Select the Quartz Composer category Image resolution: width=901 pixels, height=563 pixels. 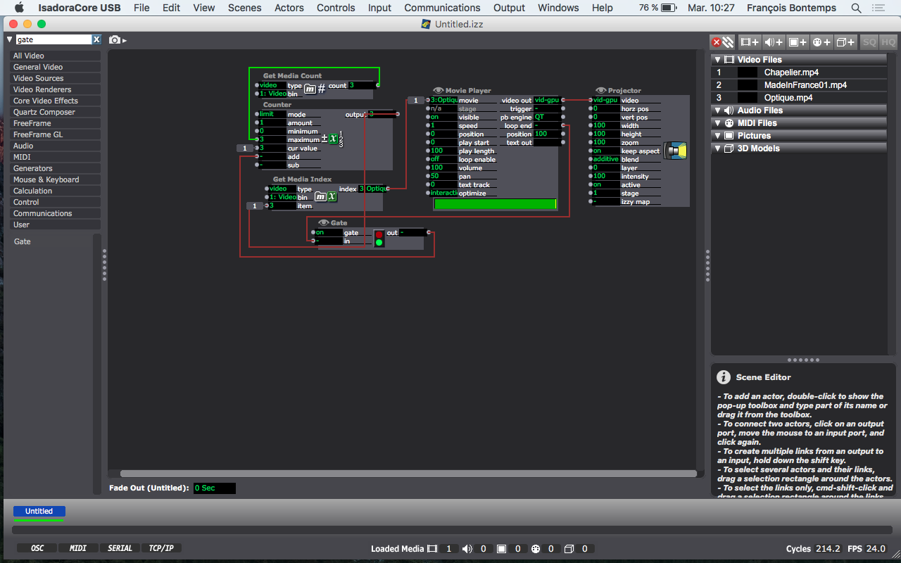click(56, 112)
